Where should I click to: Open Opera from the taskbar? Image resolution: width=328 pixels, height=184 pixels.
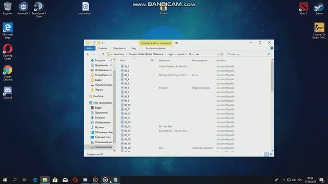coord(75,180)
